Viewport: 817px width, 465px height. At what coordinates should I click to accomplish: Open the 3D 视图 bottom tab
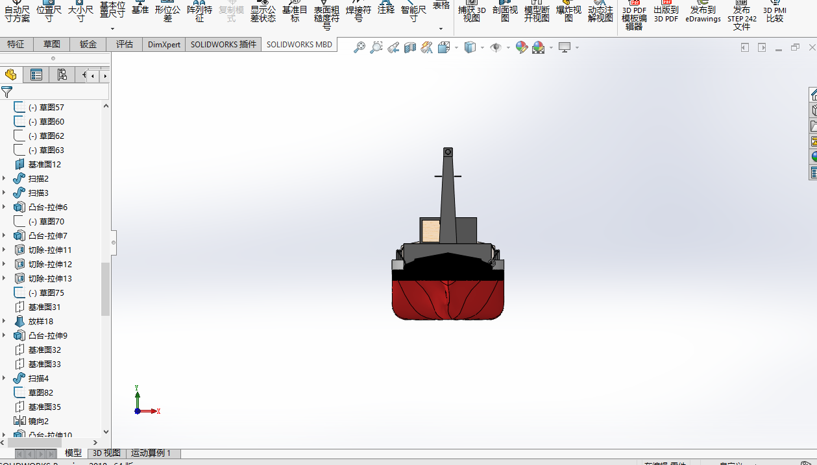pyautogui.click(x=106, y=453)
